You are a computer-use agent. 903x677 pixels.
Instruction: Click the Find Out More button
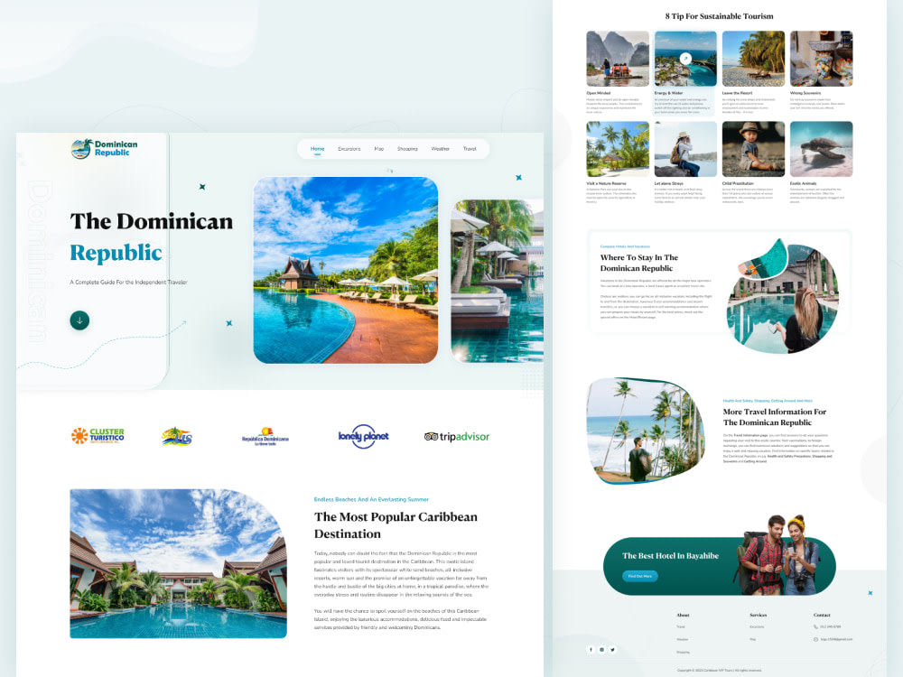pos(640,576)
